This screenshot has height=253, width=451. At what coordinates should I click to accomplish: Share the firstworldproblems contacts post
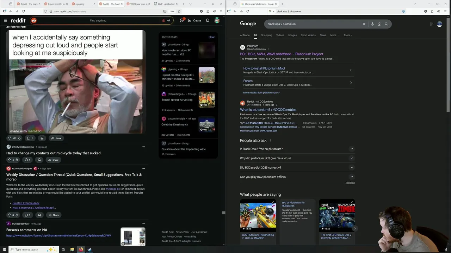tap(54, 160)
